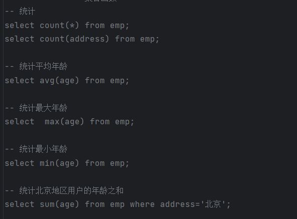Click 'emp' table name in min(age) query
This screenshot has width=297, height=219.
point(117,163)
